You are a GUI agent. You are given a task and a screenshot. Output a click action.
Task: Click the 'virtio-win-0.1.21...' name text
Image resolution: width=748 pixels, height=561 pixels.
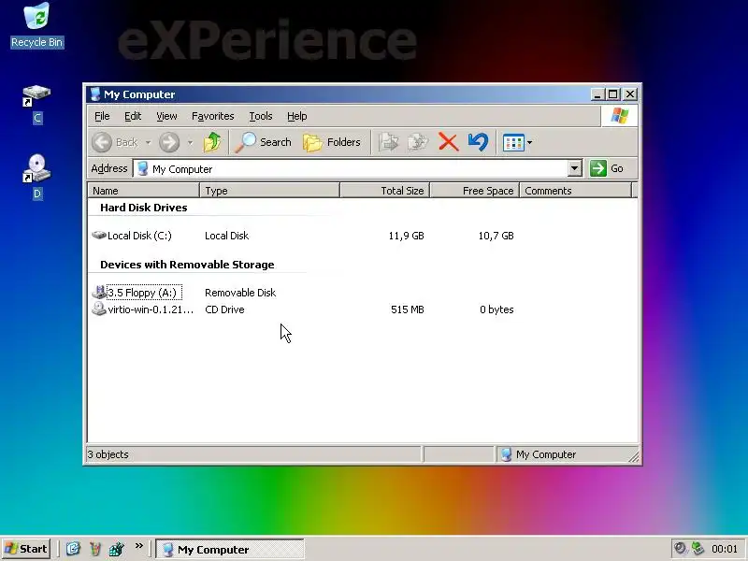tap(151, 309)
